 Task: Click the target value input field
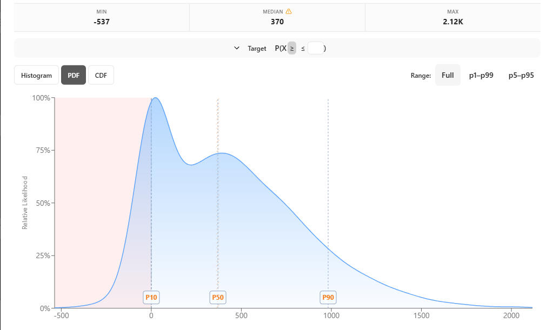(315, 48)
